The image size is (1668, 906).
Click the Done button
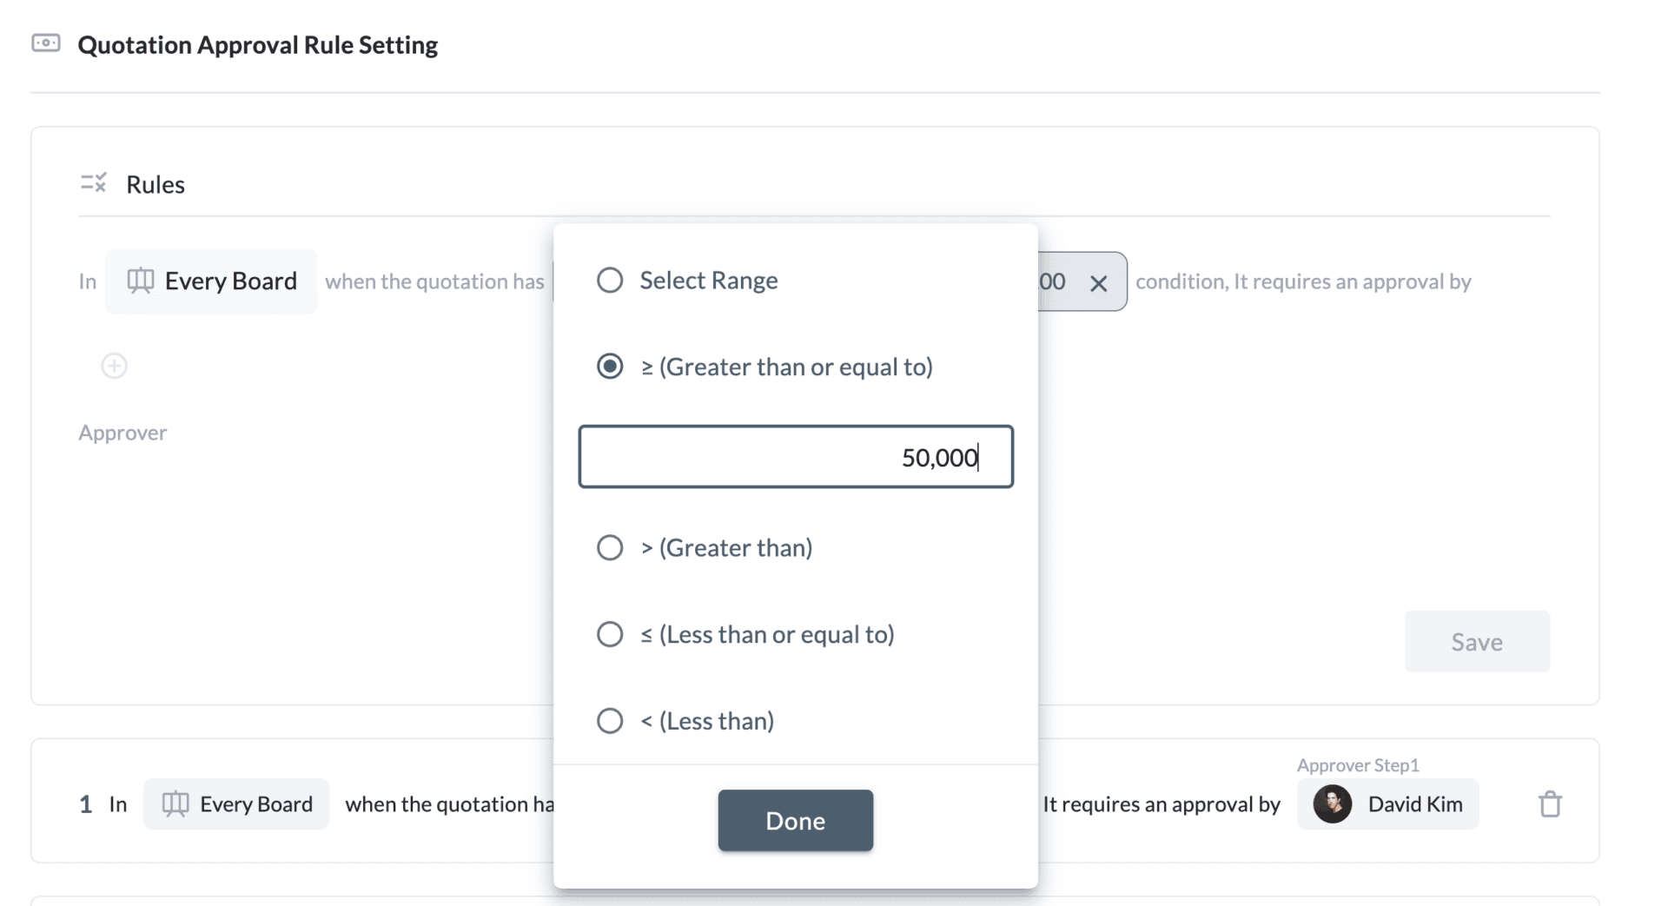pos(795,820)
